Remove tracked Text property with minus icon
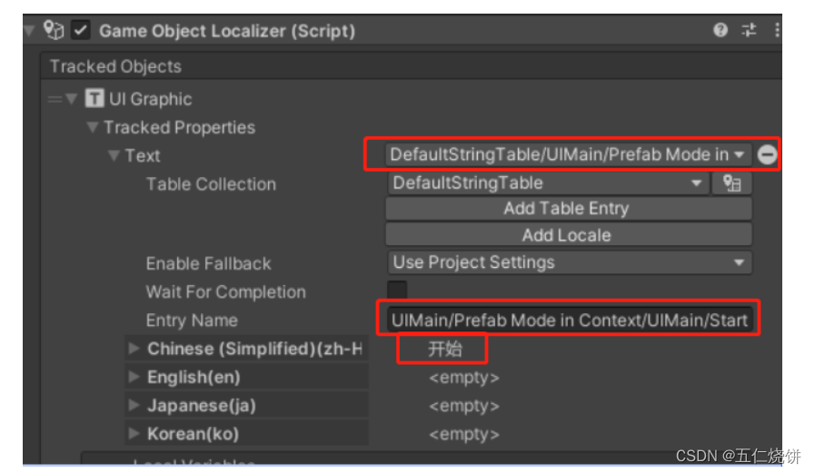 coord(768,155)
